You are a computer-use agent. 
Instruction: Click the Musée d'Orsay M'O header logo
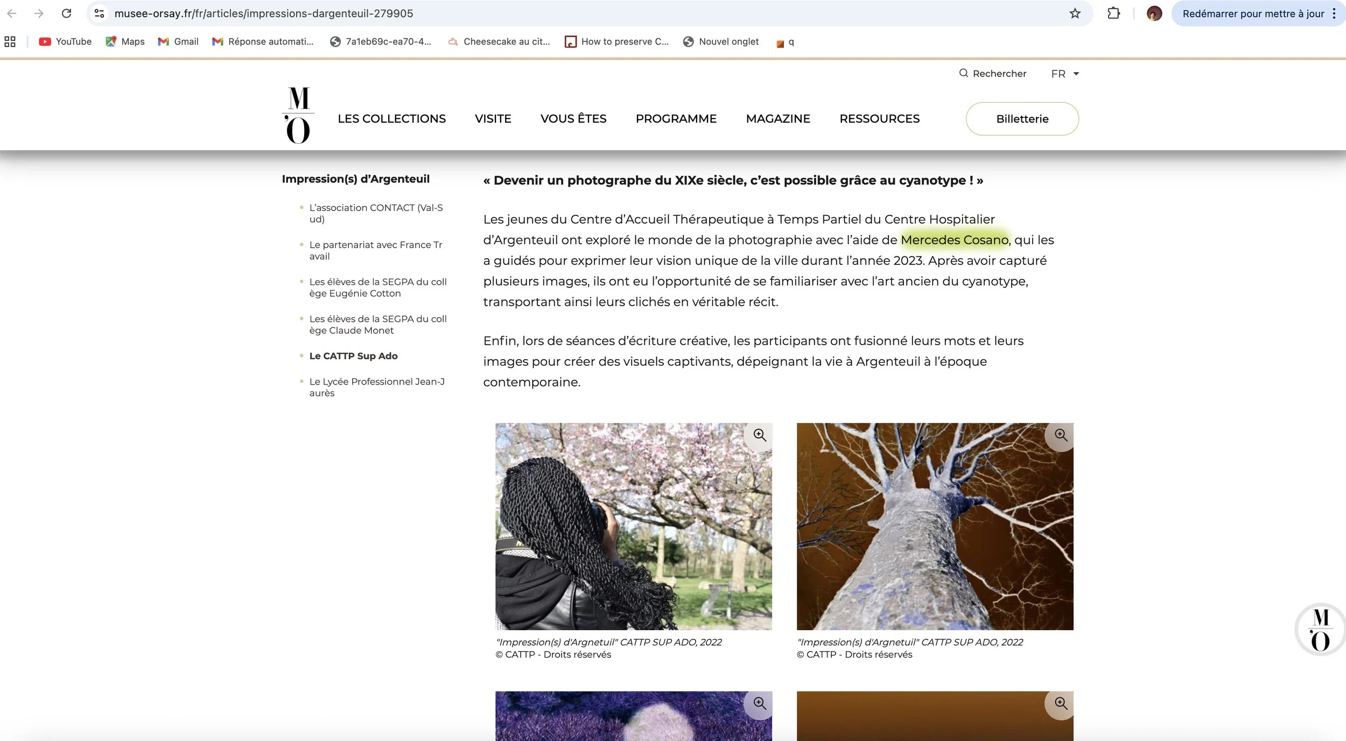point(298,115)
